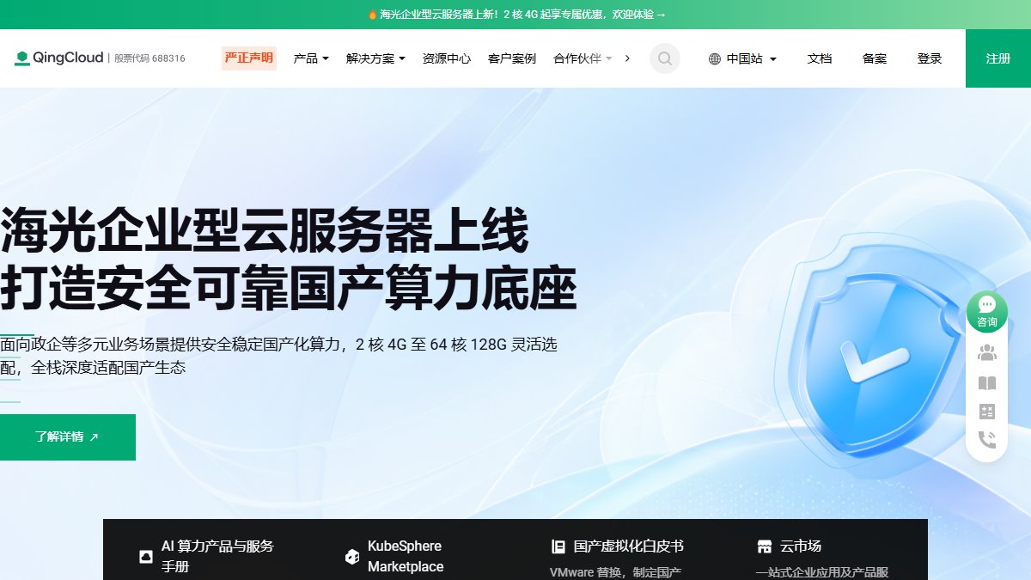Expand the 合作伙伴 dropdown menu
This screenshot has width=1031, height=580.
[x=583, y=58]
